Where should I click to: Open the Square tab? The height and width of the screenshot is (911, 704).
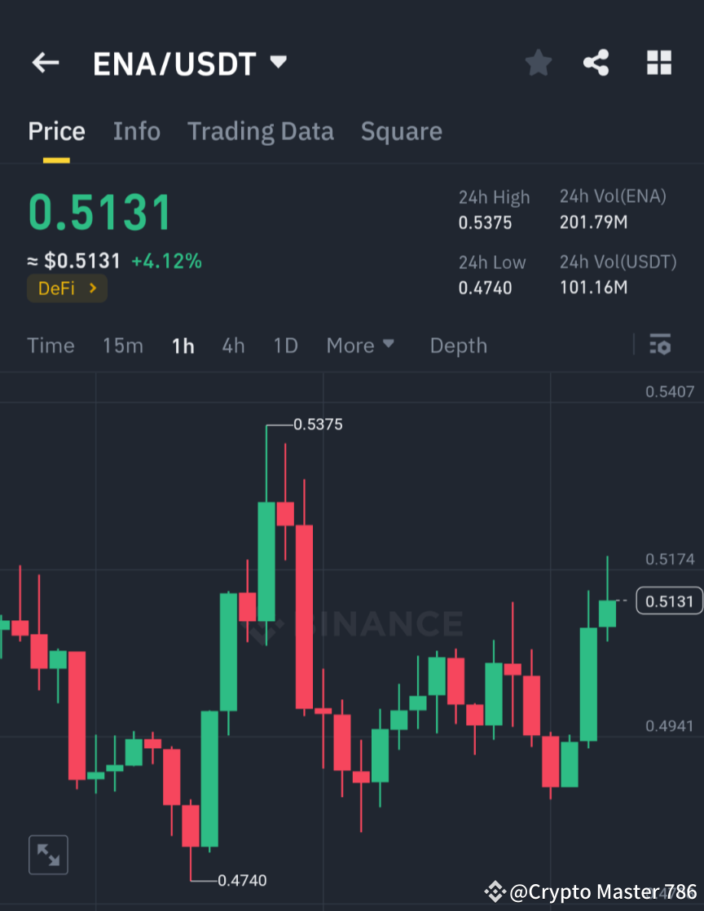point(401,131)
